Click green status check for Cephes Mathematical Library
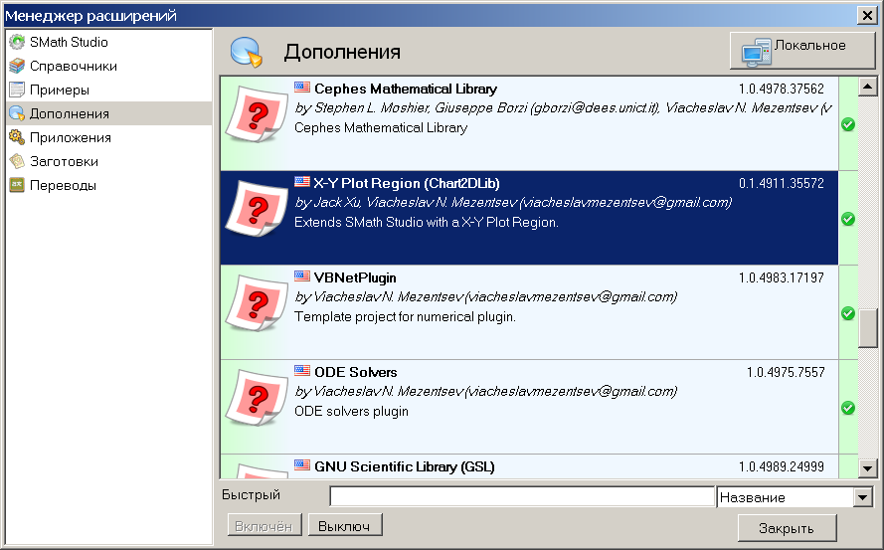The height and width of the screenshot is (550, 884). [x=848, y=124]
